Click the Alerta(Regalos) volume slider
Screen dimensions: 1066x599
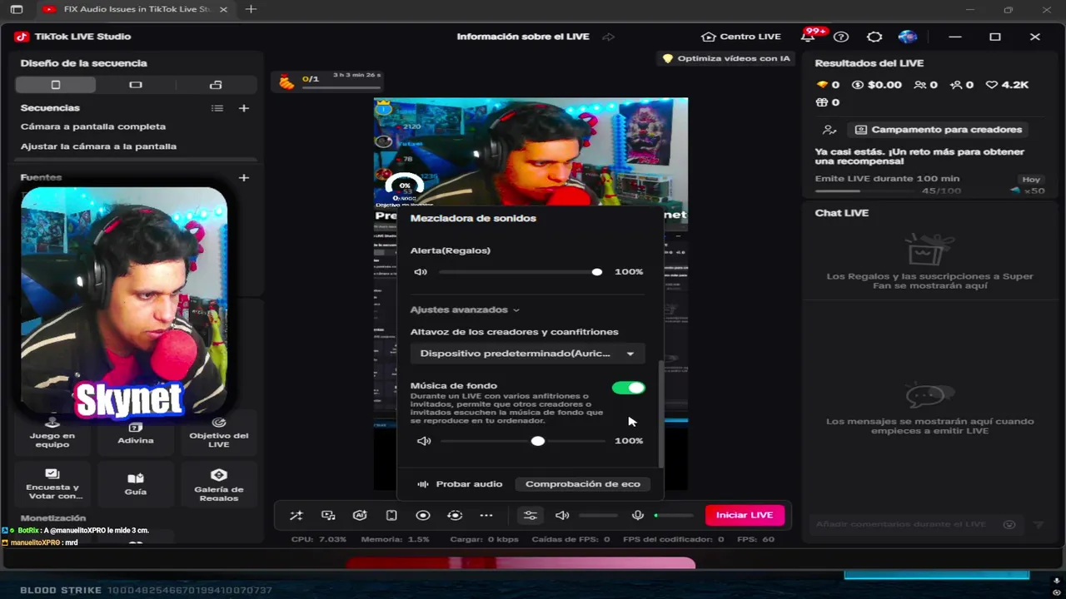pos(519,272)
